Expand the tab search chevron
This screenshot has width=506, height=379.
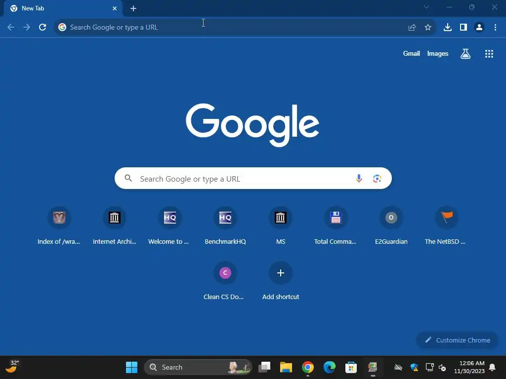click(x=426, y=7)
